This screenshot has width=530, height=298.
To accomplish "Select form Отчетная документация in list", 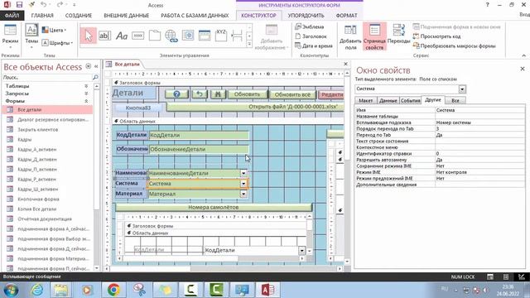I will 47,219.
